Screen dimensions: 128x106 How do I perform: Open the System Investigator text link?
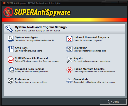(27, 37)
